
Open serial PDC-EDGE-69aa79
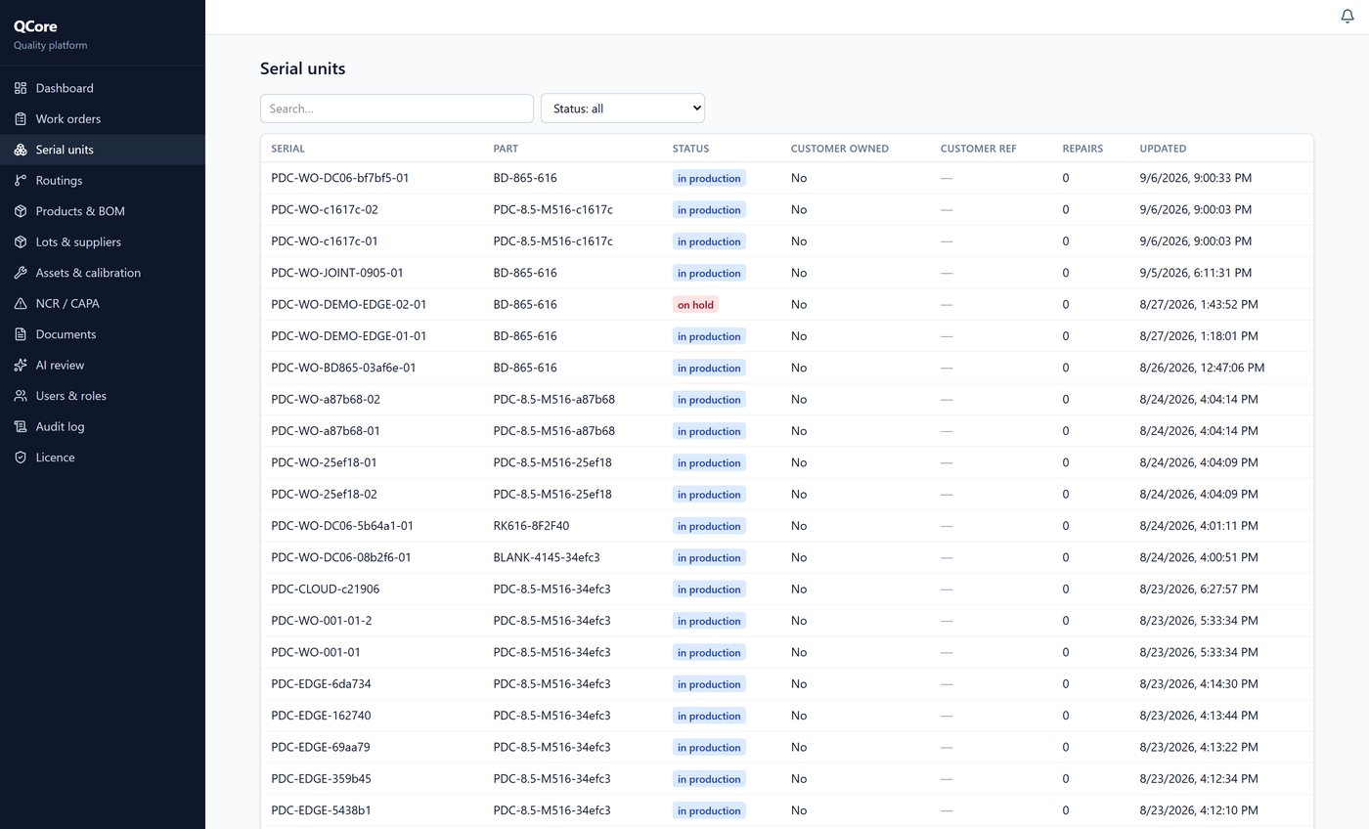320,747
